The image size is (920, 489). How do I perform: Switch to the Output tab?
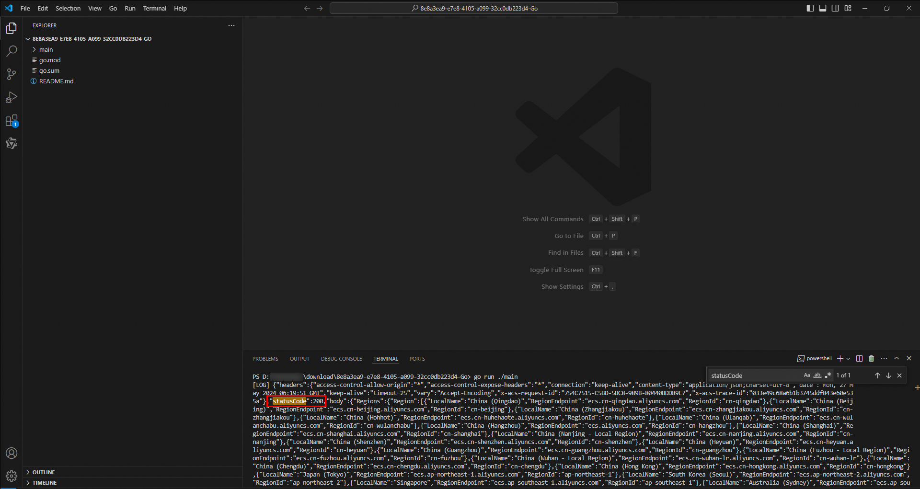pyautogui.click(x=299, y=359)
